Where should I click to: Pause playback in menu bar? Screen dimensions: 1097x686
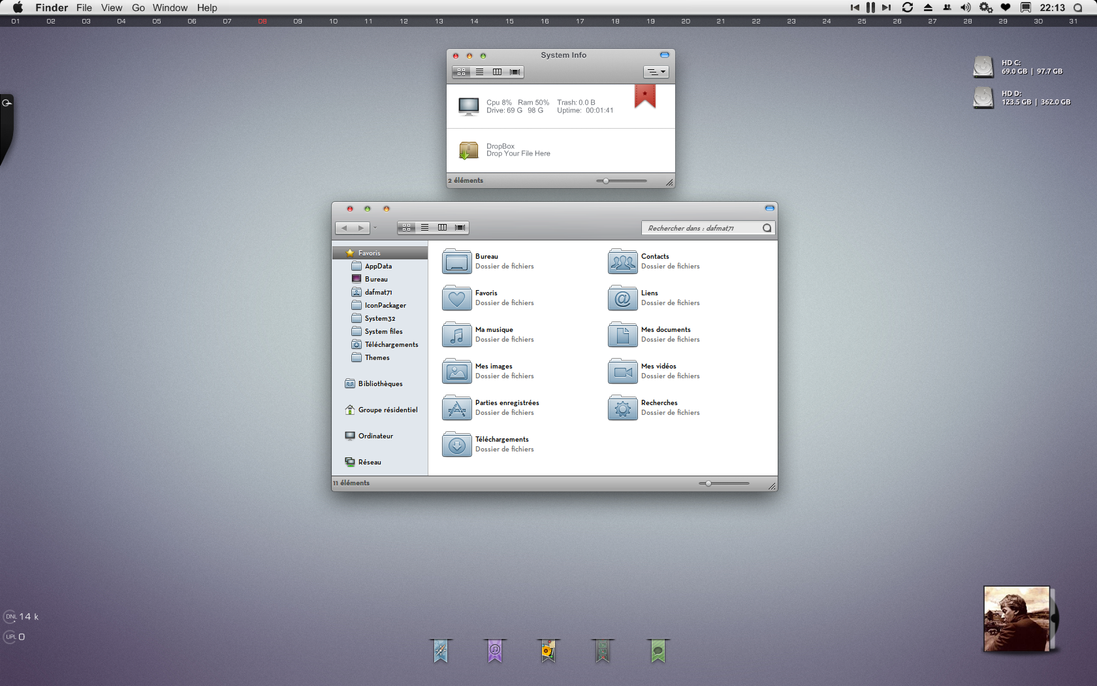point(870,7)
